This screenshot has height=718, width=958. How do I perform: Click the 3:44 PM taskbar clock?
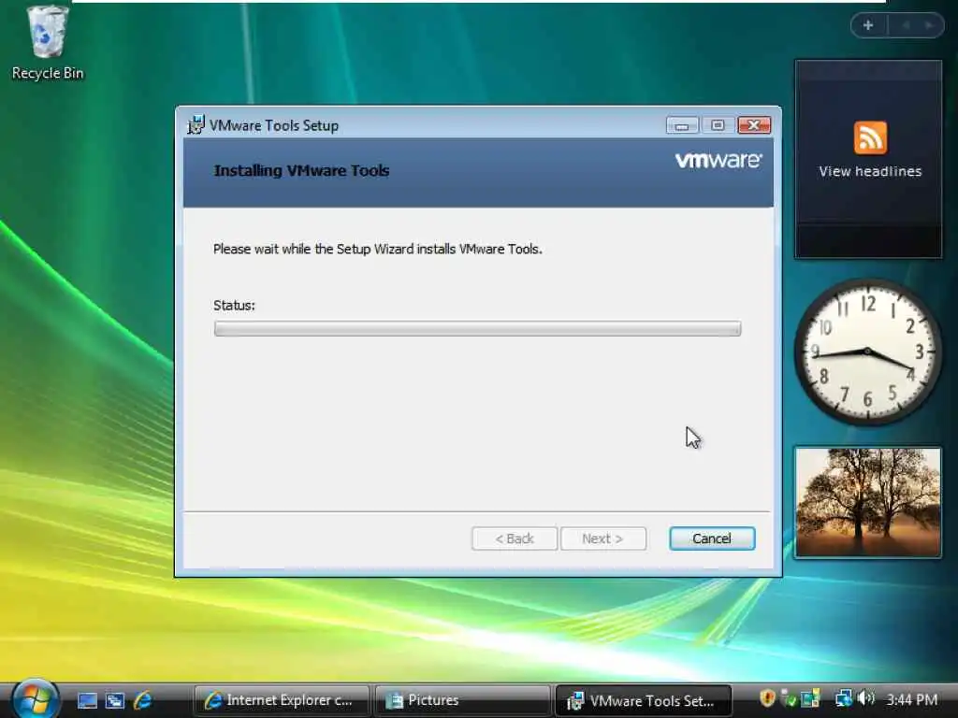(911, 699)
